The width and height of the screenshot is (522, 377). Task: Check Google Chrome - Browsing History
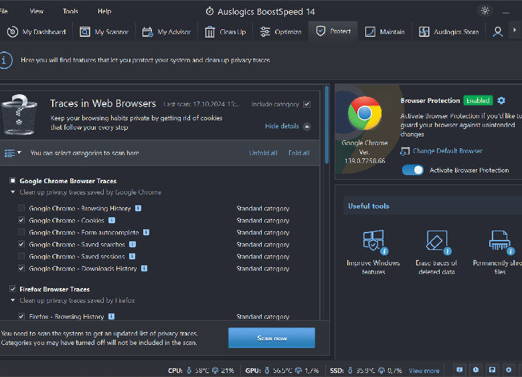(21, 208)
